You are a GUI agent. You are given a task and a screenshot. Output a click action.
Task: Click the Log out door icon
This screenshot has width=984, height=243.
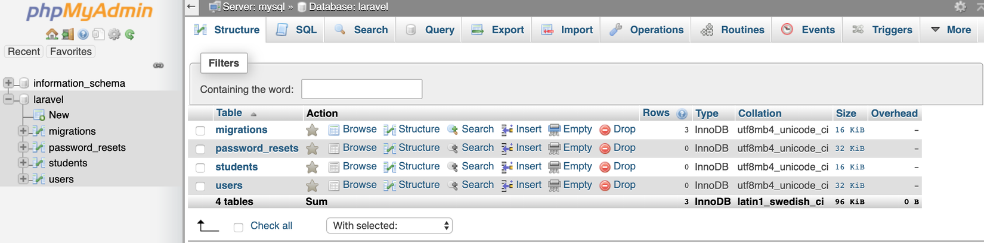tap(67, 34)
